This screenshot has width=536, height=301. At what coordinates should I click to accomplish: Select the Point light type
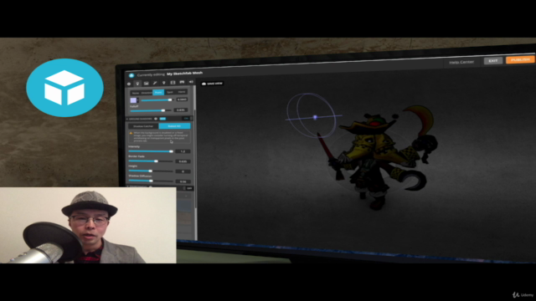[158, 92]
